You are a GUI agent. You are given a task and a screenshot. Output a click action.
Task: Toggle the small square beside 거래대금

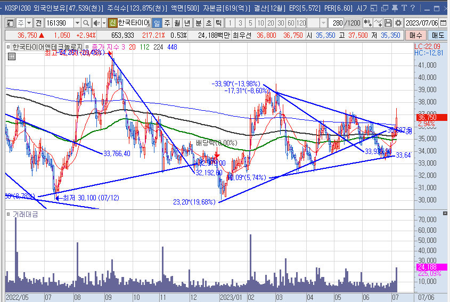point(8,214)
